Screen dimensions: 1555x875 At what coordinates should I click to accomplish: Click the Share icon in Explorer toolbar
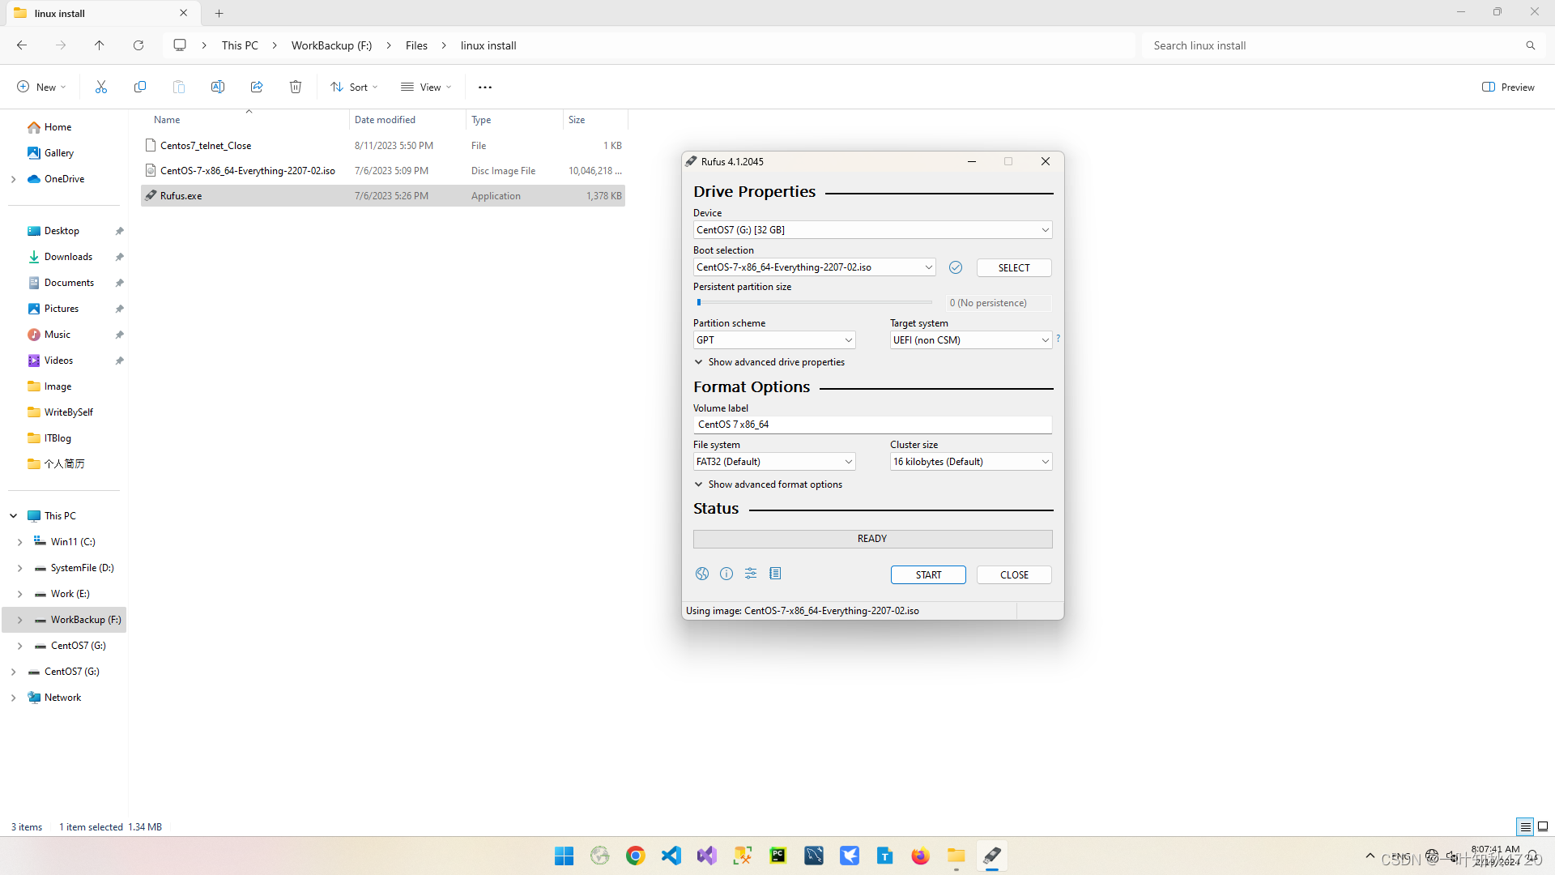tap(257, 87)
